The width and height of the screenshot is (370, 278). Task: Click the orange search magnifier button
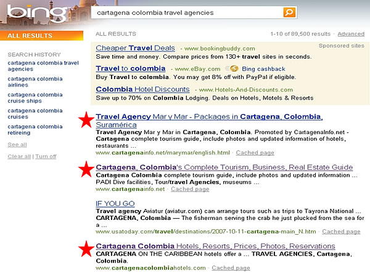tap(289, 12)
